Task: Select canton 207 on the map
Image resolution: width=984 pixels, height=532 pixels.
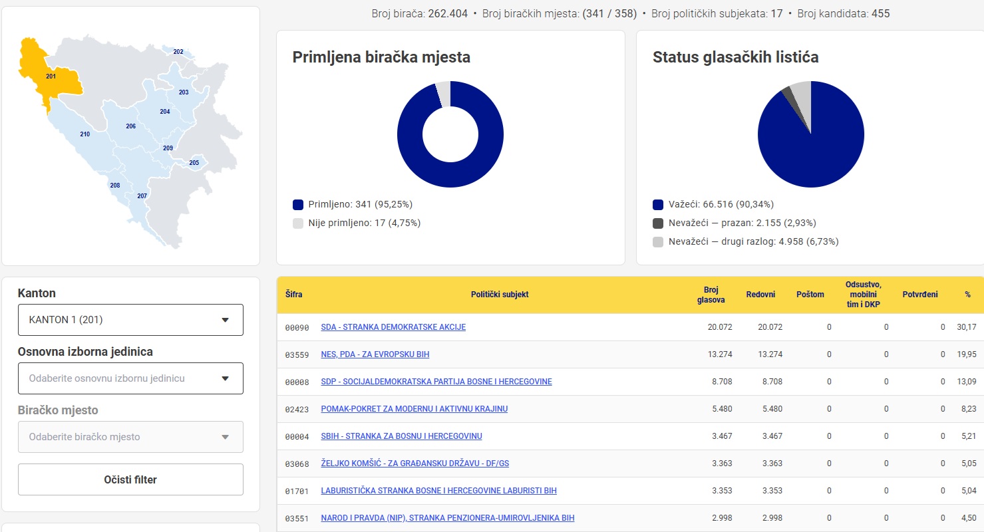Action: click(x=142, y=196)
